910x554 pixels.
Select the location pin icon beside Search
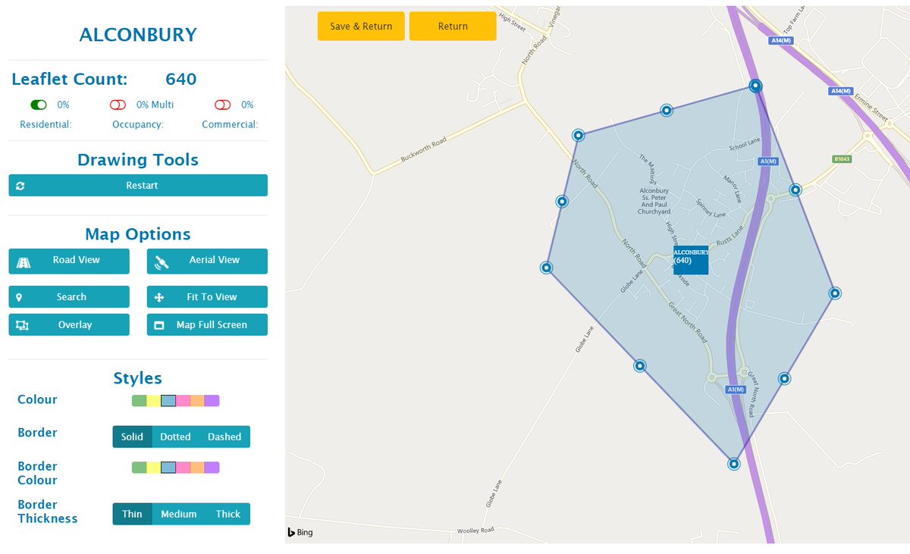click(20, 296)
